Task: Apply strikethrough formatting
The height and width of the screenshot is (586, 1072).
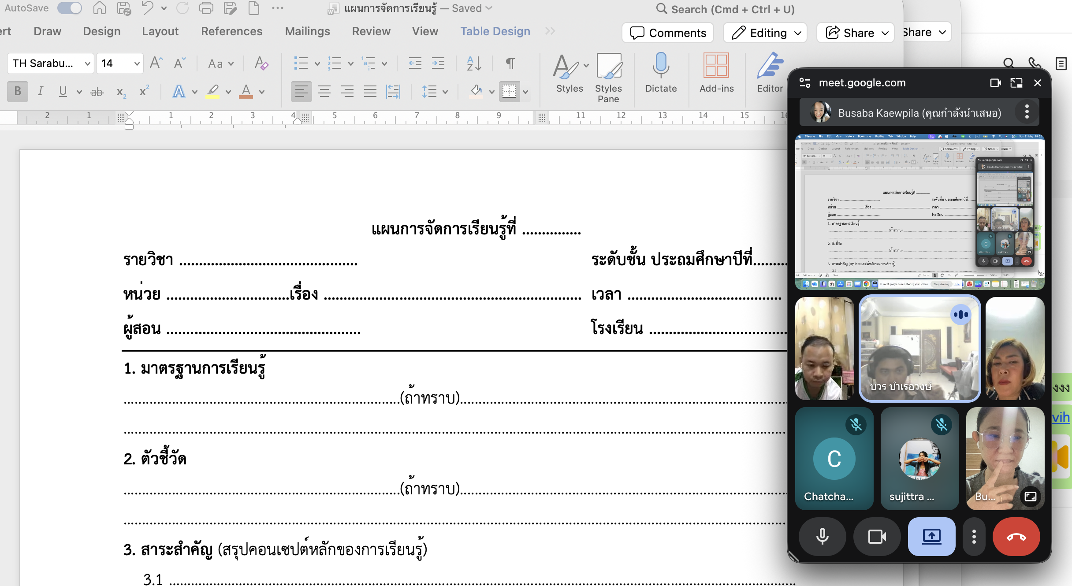Action: (97, 92)
